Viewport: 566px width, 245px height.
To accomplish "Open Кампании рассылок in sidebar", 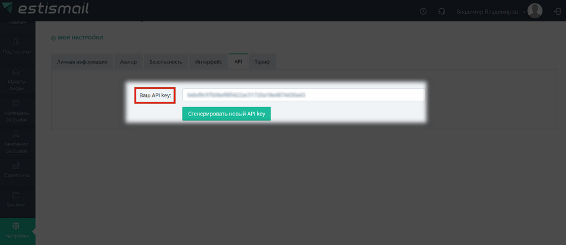I will point(17,142).
